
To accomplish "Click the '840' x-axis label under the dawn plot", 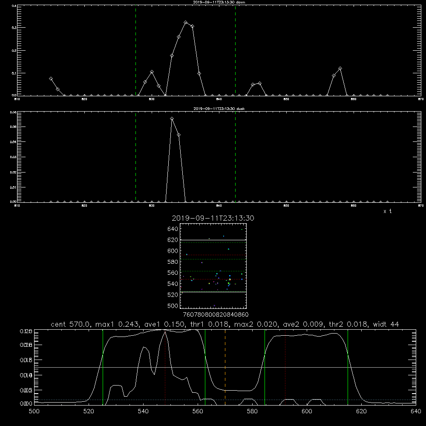I will click(219, 99).
